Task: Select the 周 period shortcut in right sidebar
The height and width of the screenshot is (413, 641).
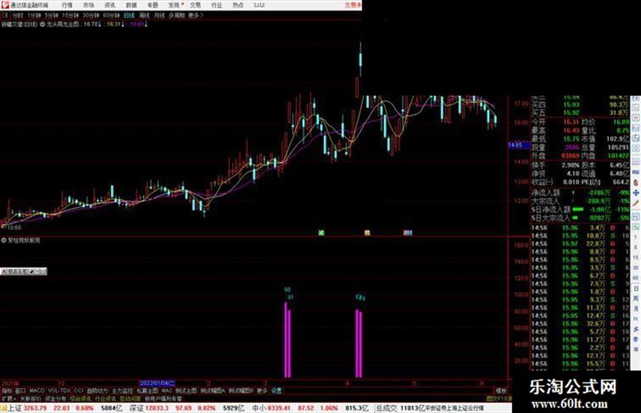Action: point(636,298)
